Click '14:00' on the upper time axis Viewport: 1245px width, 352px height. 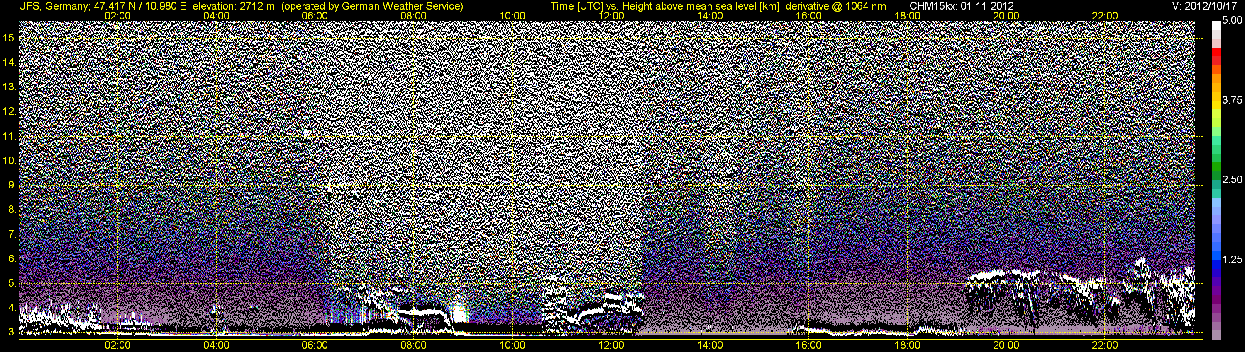click(x=710, y=16)
